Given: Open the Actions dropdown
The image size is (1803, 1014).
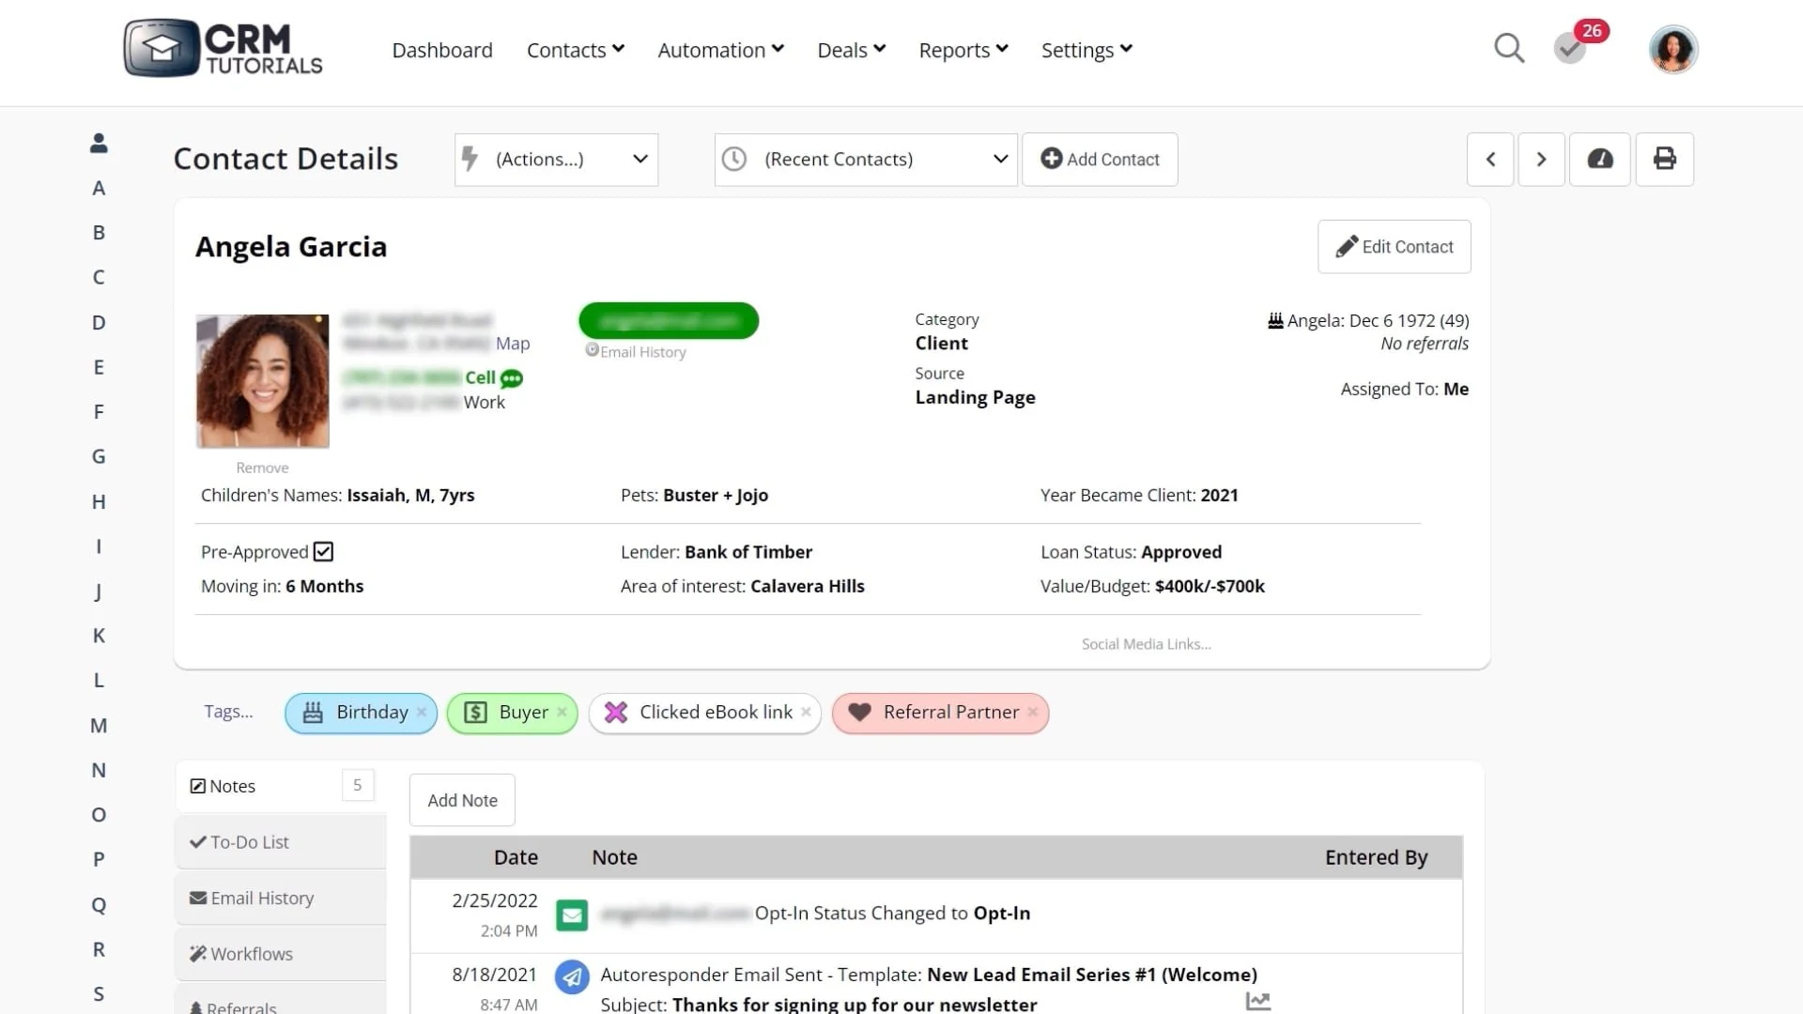Looking at the screenshot, I should click(x=556, y=160).
